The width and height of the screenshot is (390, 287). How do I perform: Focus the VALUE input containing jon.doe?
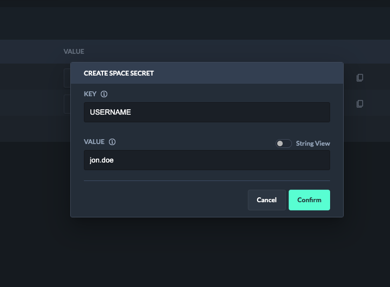click(207, 160)
